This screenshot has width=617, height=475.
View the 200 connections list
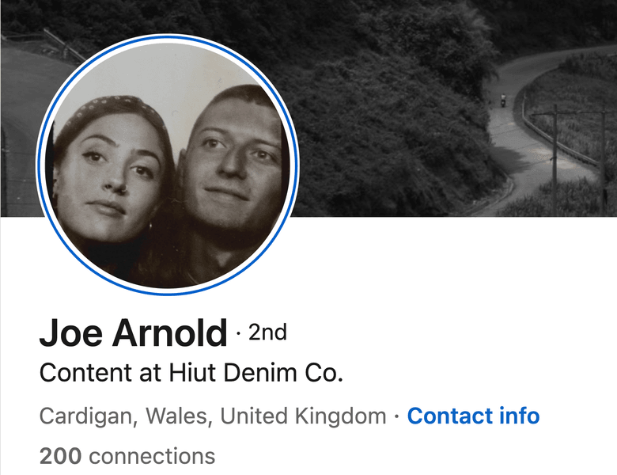127,456
